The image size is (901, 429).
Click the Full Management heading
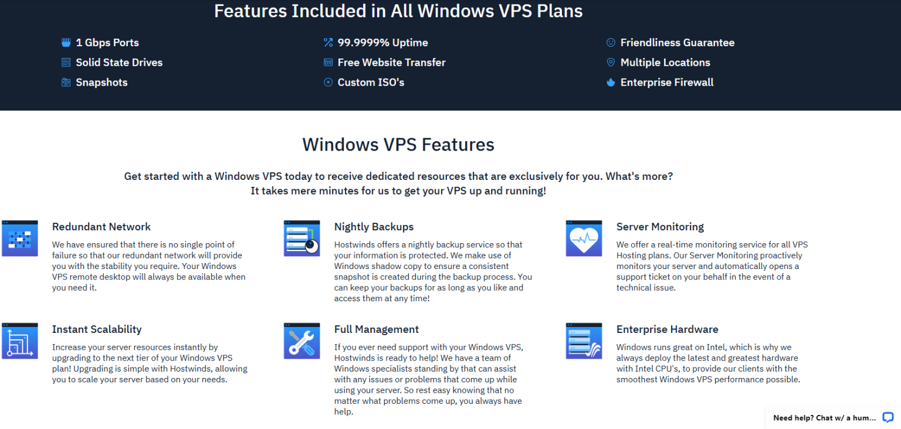376,329
